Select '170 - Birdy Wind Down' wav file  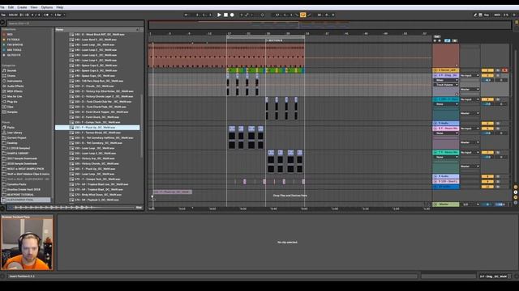[97, 195]
